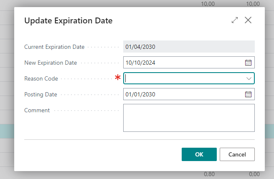Click the "Comment" label
Image resolution: width=274 pixels, height=179 pixels.
[x=37, y=110]
